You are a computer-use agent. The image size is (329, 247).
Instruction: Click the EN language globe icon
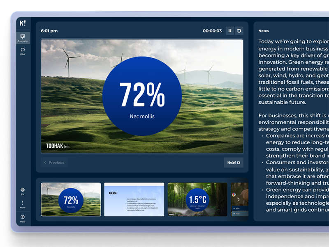coord(23,190)
